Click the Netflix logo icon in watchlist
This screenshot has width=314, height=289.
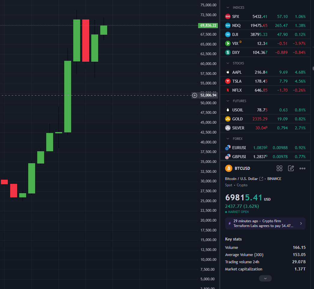(228, 90)
